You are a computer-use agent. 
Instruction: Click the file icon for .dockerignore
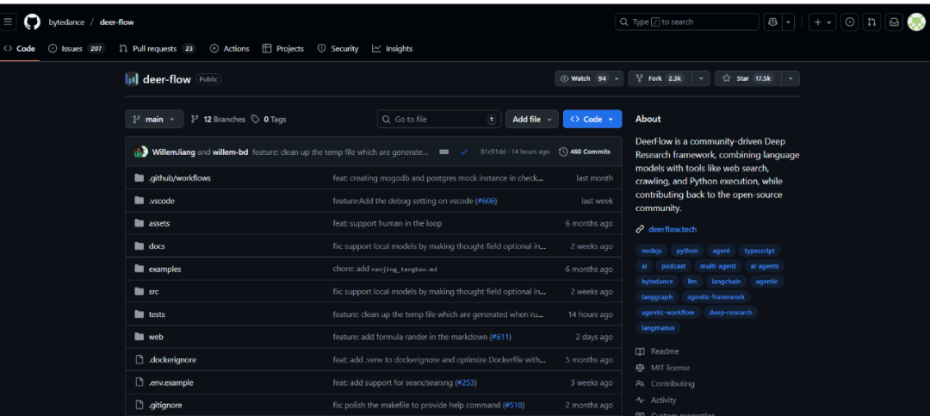click(x=139, y=360)
